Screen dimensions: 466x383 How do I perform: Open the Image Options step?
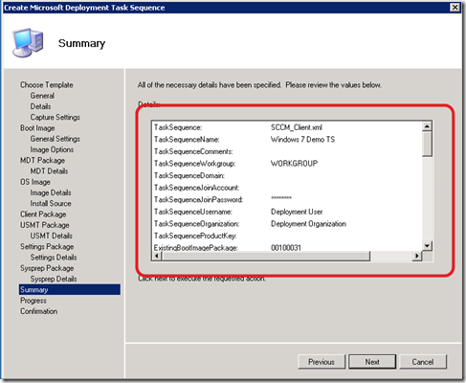52,149
